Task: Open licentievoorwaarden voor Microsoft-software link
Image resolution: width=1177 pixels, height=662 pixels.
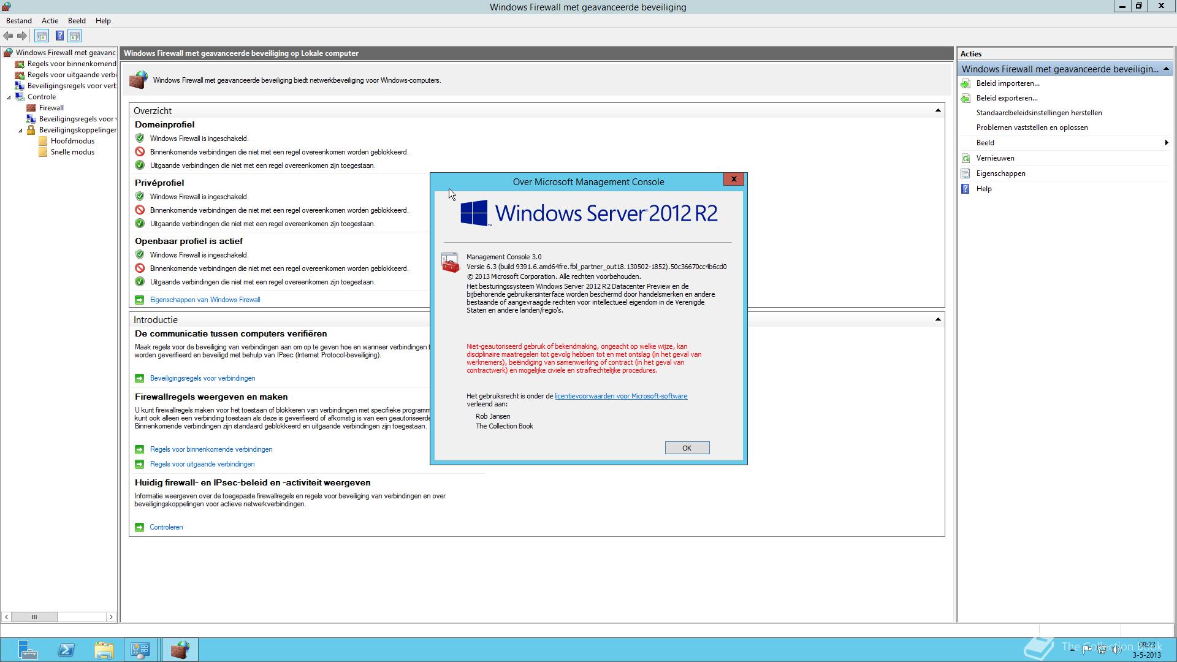Action: coord(621,396)
